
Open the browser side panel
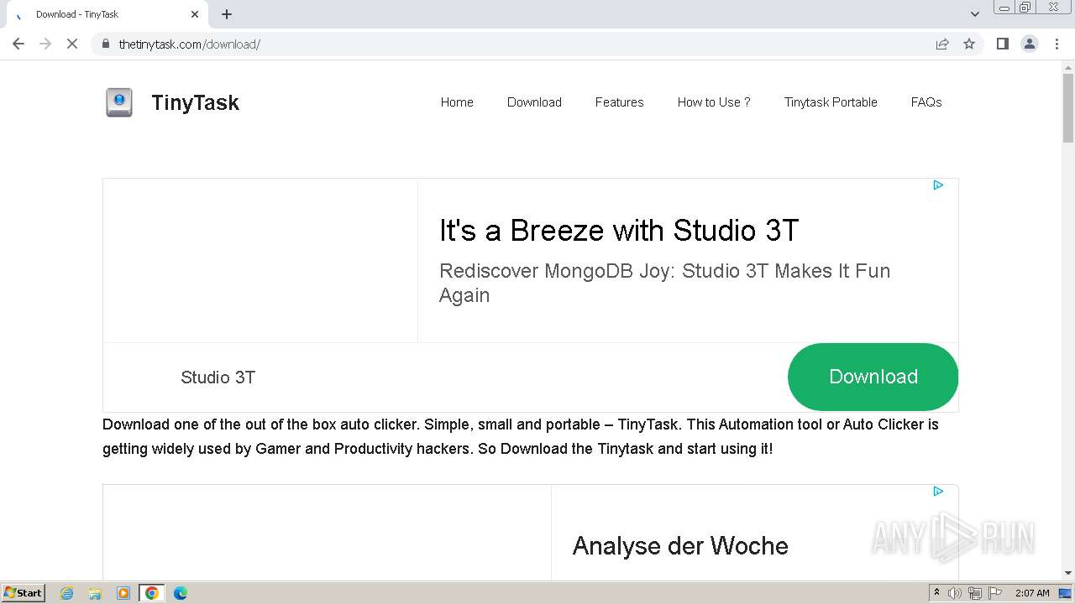(x=1002, y=44)
